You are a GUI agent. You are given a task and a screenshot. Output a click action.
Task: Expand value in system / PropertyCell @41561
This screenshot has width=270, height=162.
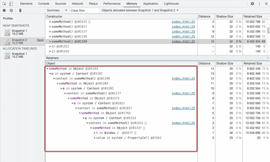tap(94, 138)
